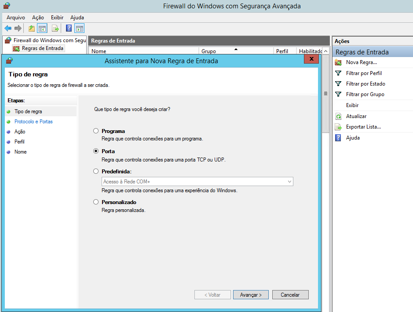413x312 pixels.
Task: Select the Porta rule type
Action: (96, 151)
